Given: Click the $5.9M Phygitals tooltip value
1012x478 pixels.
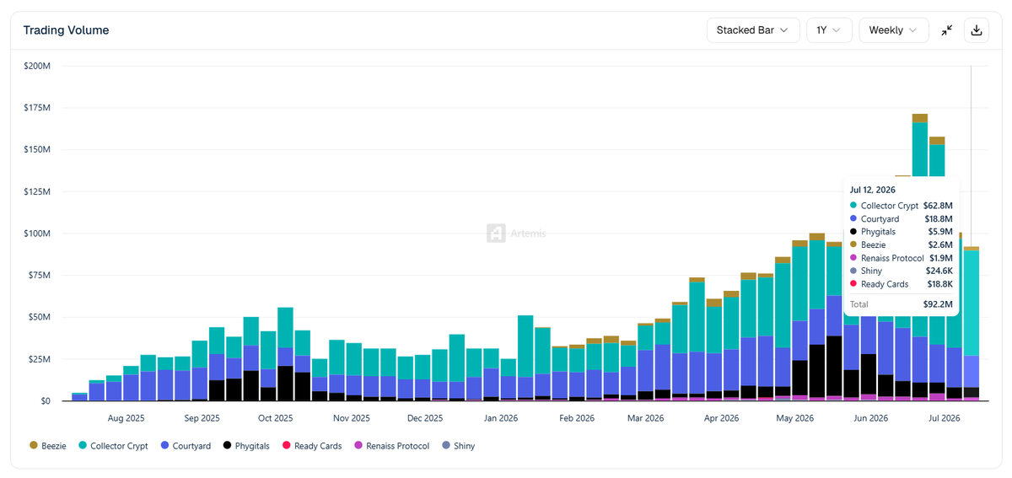Looking at the screenshot, I should [x=940, y=232].
